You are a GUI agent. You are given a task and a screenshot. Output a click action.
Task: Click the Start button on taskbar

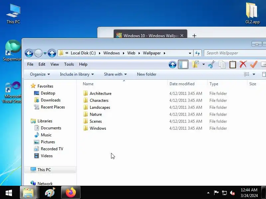click(x=9, y=193)
